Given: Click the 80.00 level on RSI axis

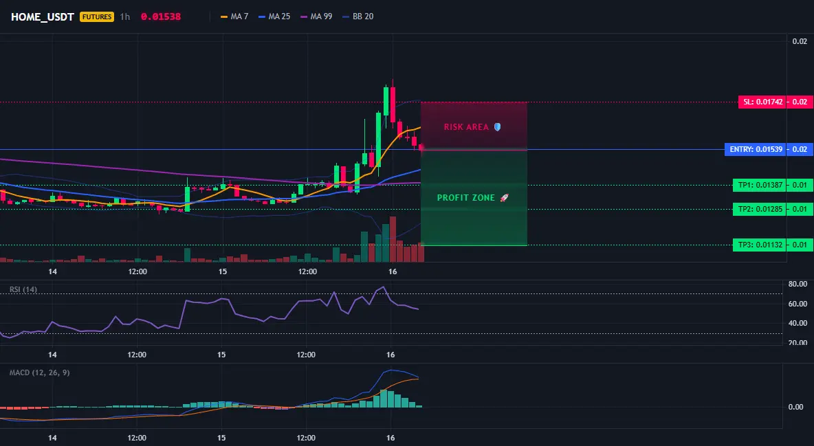Looking at the screenshot, I should click(797, 284).
